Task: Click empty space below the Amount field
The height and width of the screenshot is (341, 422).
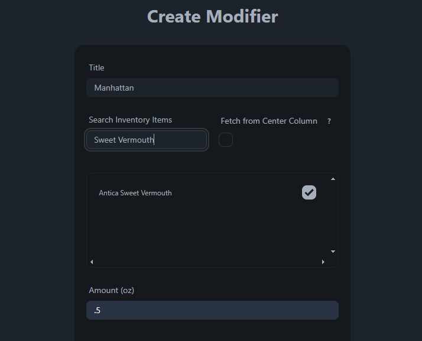Action: coord(212,332)
